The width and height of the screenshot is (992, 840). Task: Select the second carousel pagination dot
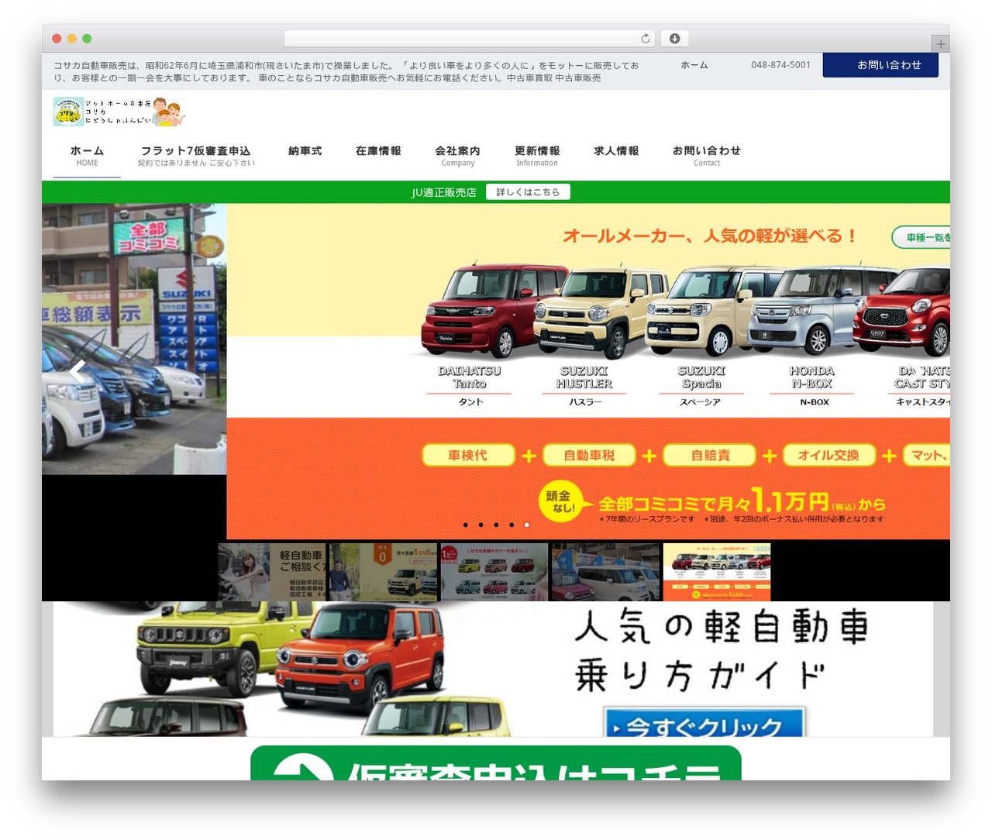click(x=480, y=525)
